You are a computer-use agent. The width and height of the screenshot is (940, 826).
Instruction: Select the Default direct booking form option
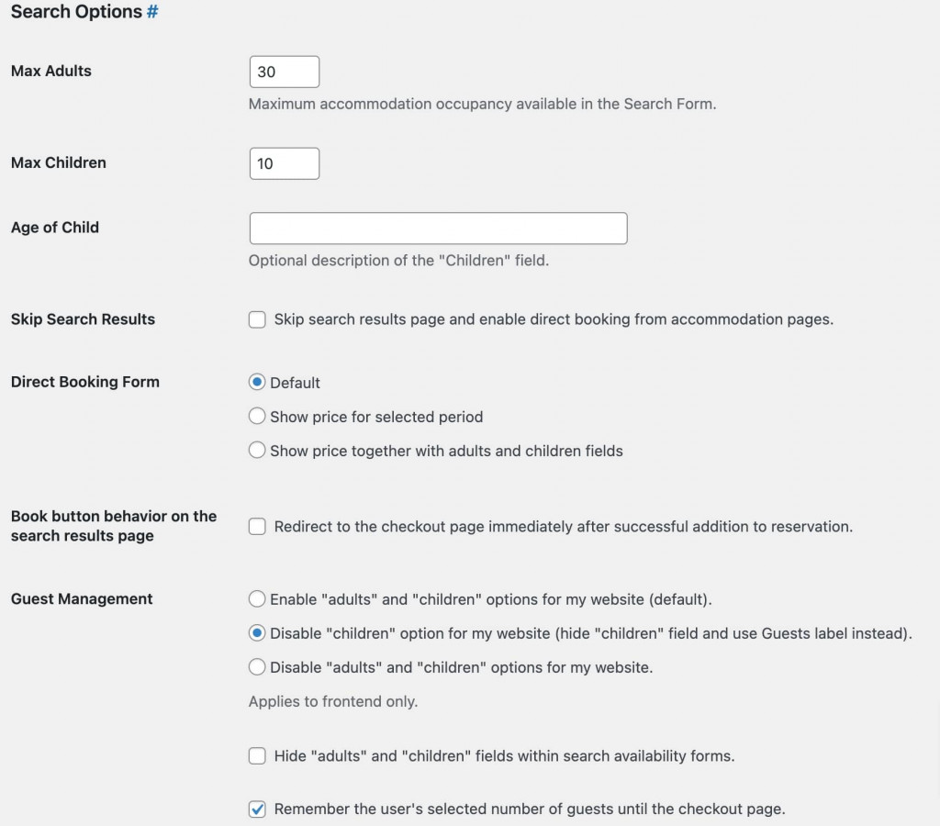(257, 383)
